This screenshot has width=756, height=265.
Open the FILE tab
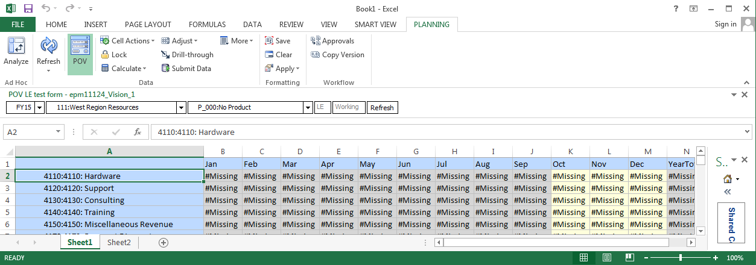pos(17,25)
